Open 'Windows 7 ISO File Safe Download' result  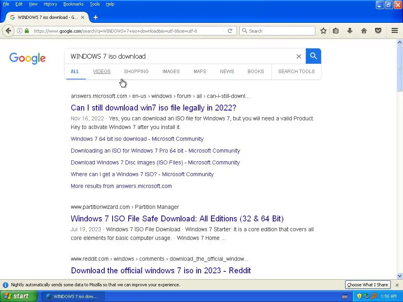(x=177, y=219)
